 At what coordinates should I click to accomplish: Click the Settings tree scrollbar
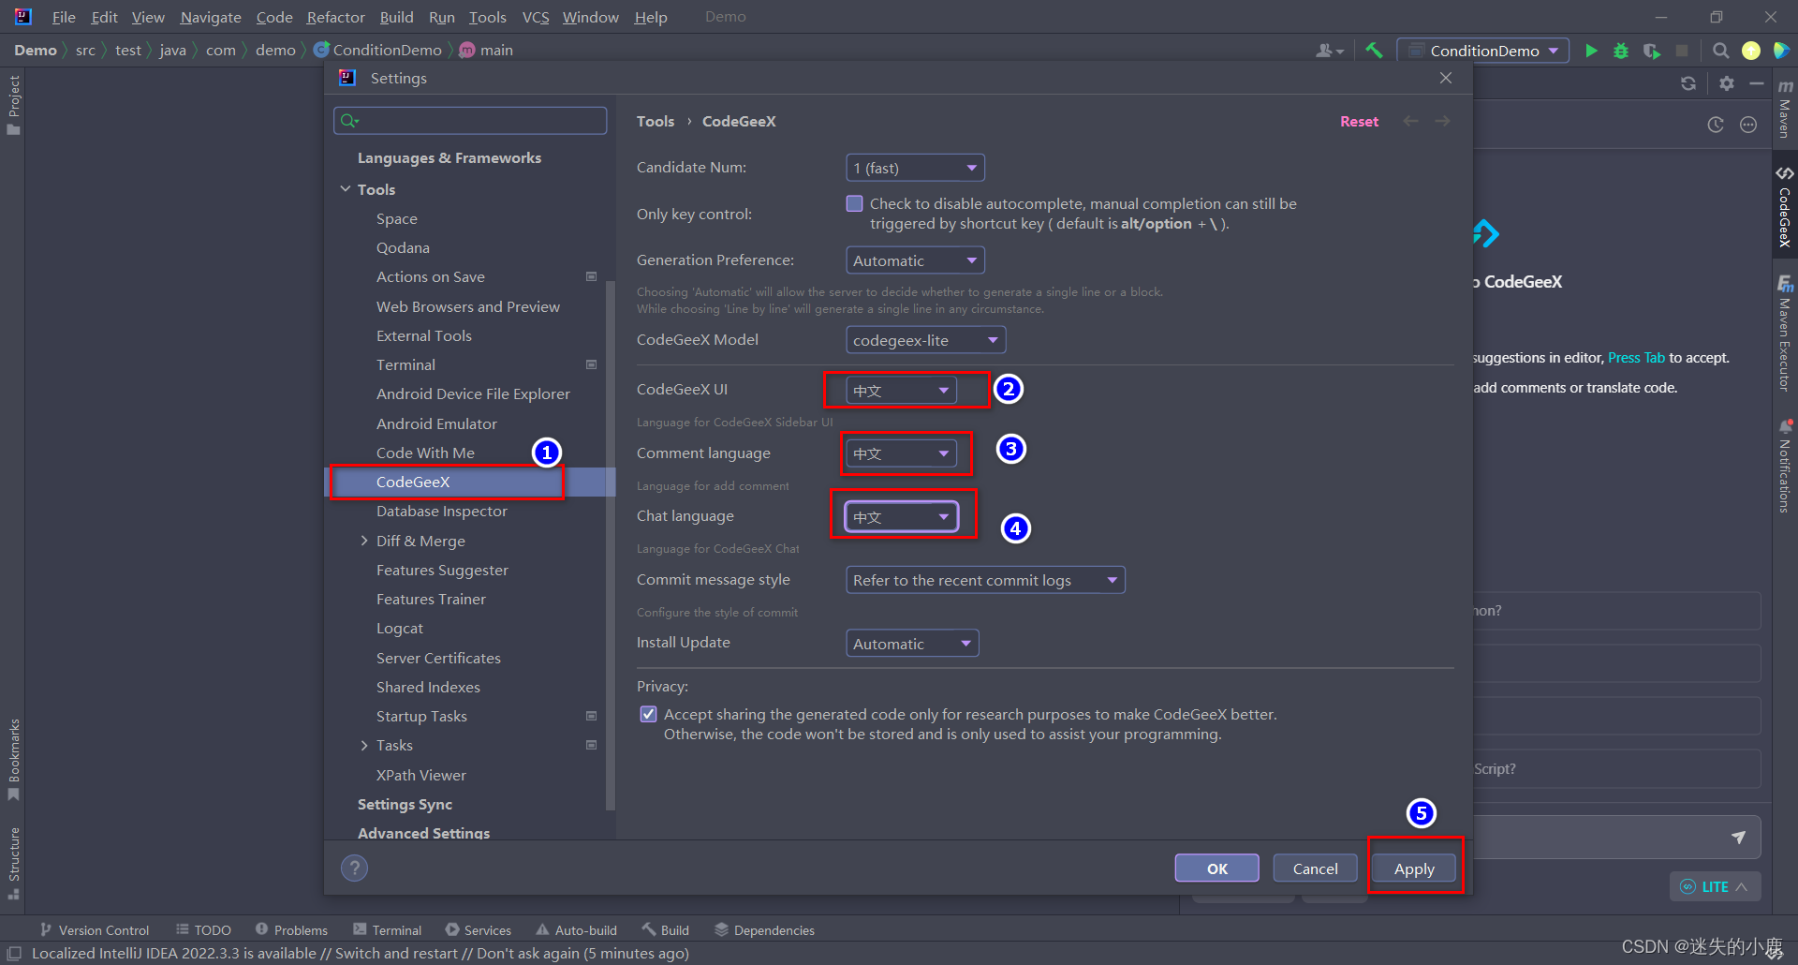[611, 543]
